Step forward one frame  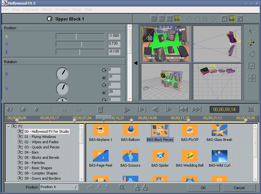(168, 109)
